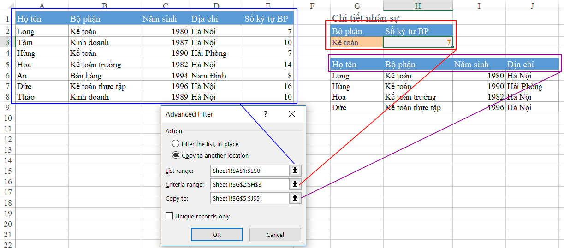
Task: Click in the Criteria range input field
Action: coord(249,184)
